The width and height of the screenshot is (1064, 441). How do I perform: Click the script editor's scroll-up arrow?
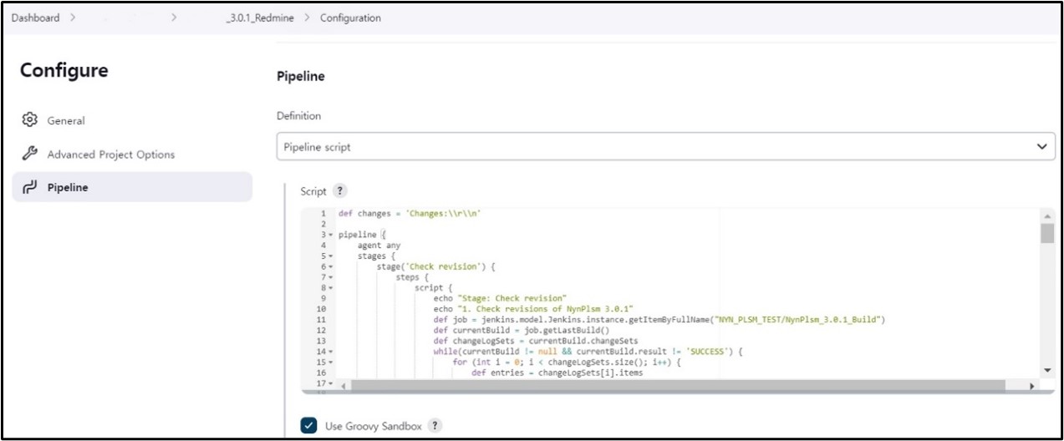click(1047, 215)
